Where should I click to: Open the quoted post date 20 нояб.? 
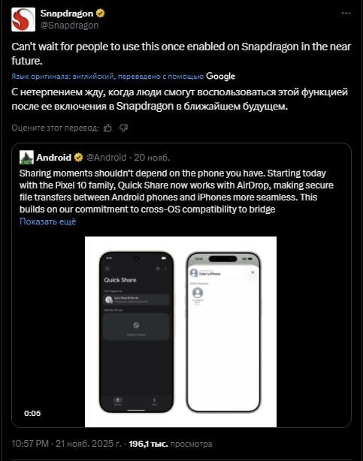click(x=152, y=158)
